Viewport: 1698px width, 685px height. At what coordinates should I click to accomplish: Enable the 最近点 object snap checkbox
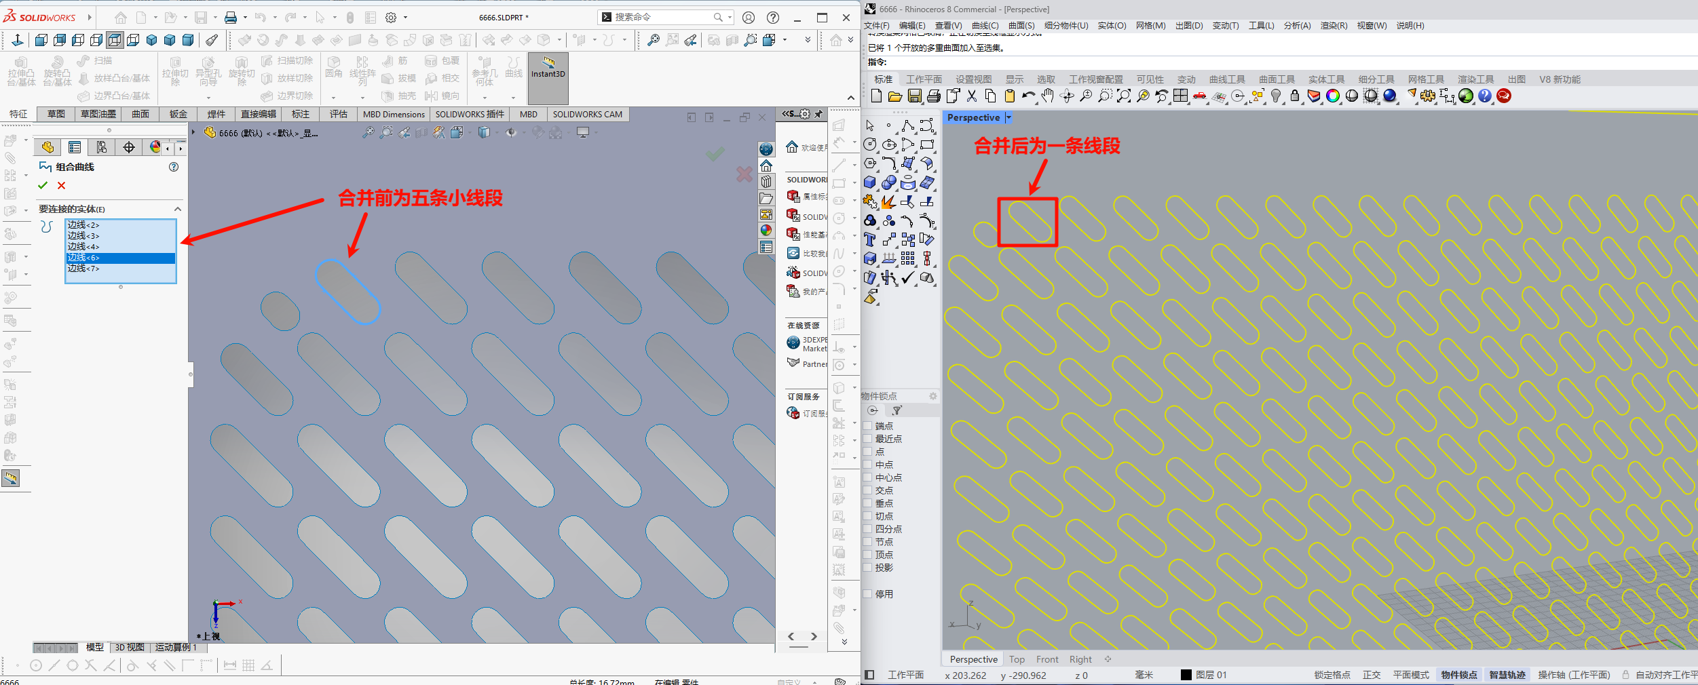tap(867, 439)
